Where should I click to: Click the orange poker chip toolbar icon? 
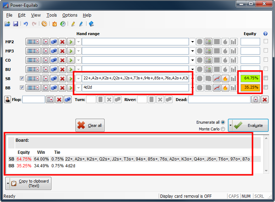click(x=44, y=24)
